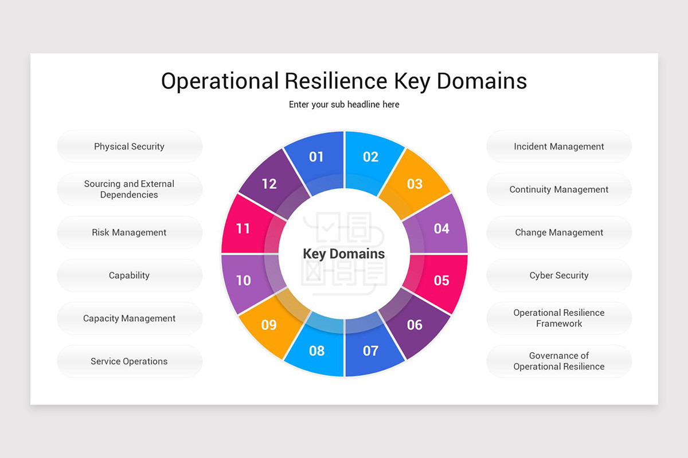Click the Physical Security pill
The width and height of the screenshot is (688, 458).
tap(130, 147)
